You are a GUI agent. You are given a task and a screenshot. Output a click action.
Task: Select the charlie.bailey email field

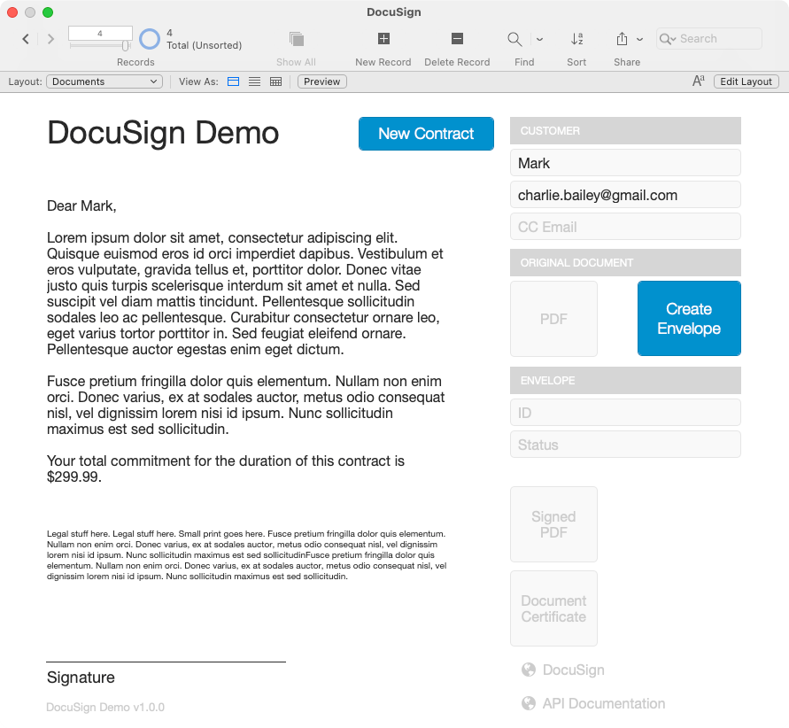[x=625, y=194]
